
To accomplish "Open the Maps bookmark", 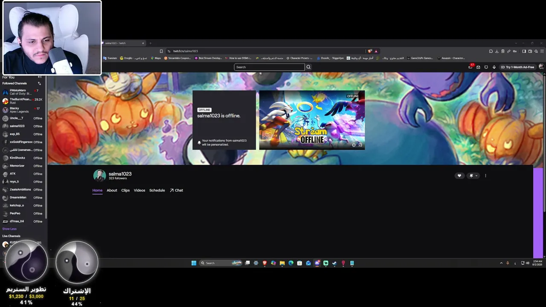I will [x=156, y=58].
